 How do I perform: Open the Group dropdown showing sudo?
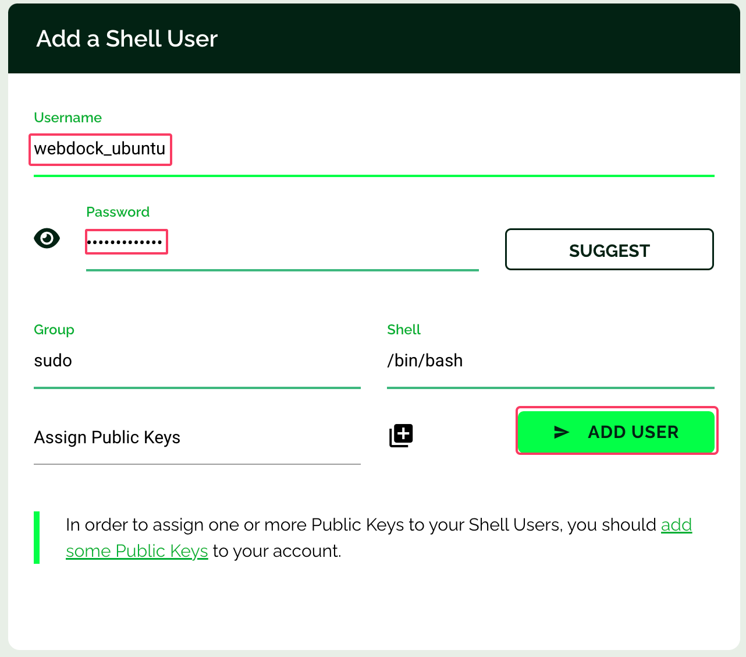197,361
